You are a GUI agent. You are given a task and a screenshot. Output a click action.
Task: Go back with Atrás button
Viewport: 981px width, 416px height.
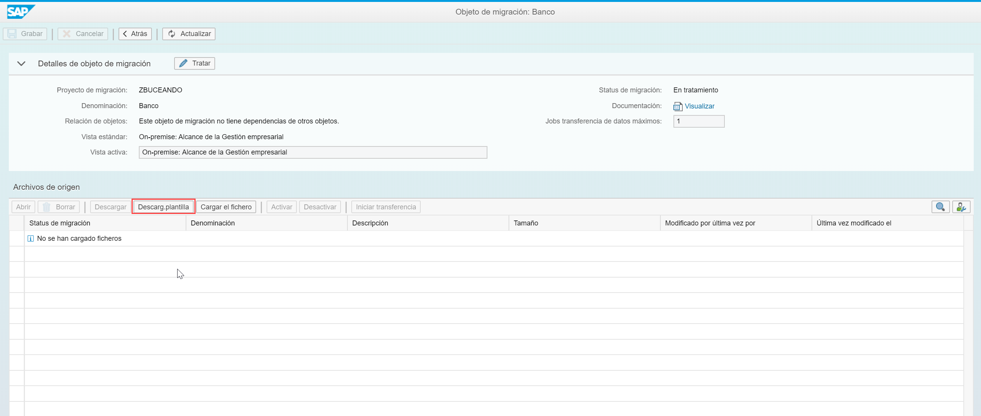pos(135,34)
